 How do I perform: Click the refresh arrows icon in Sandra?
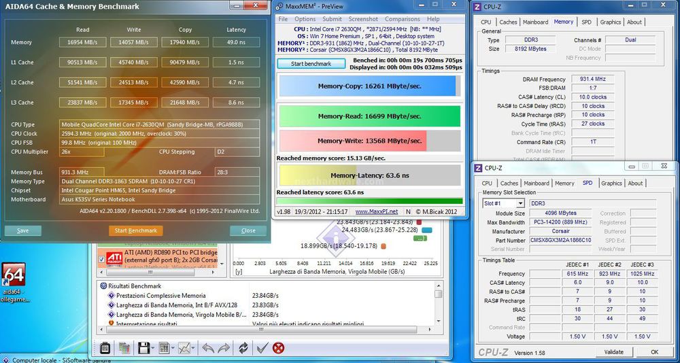pos(243,348)
